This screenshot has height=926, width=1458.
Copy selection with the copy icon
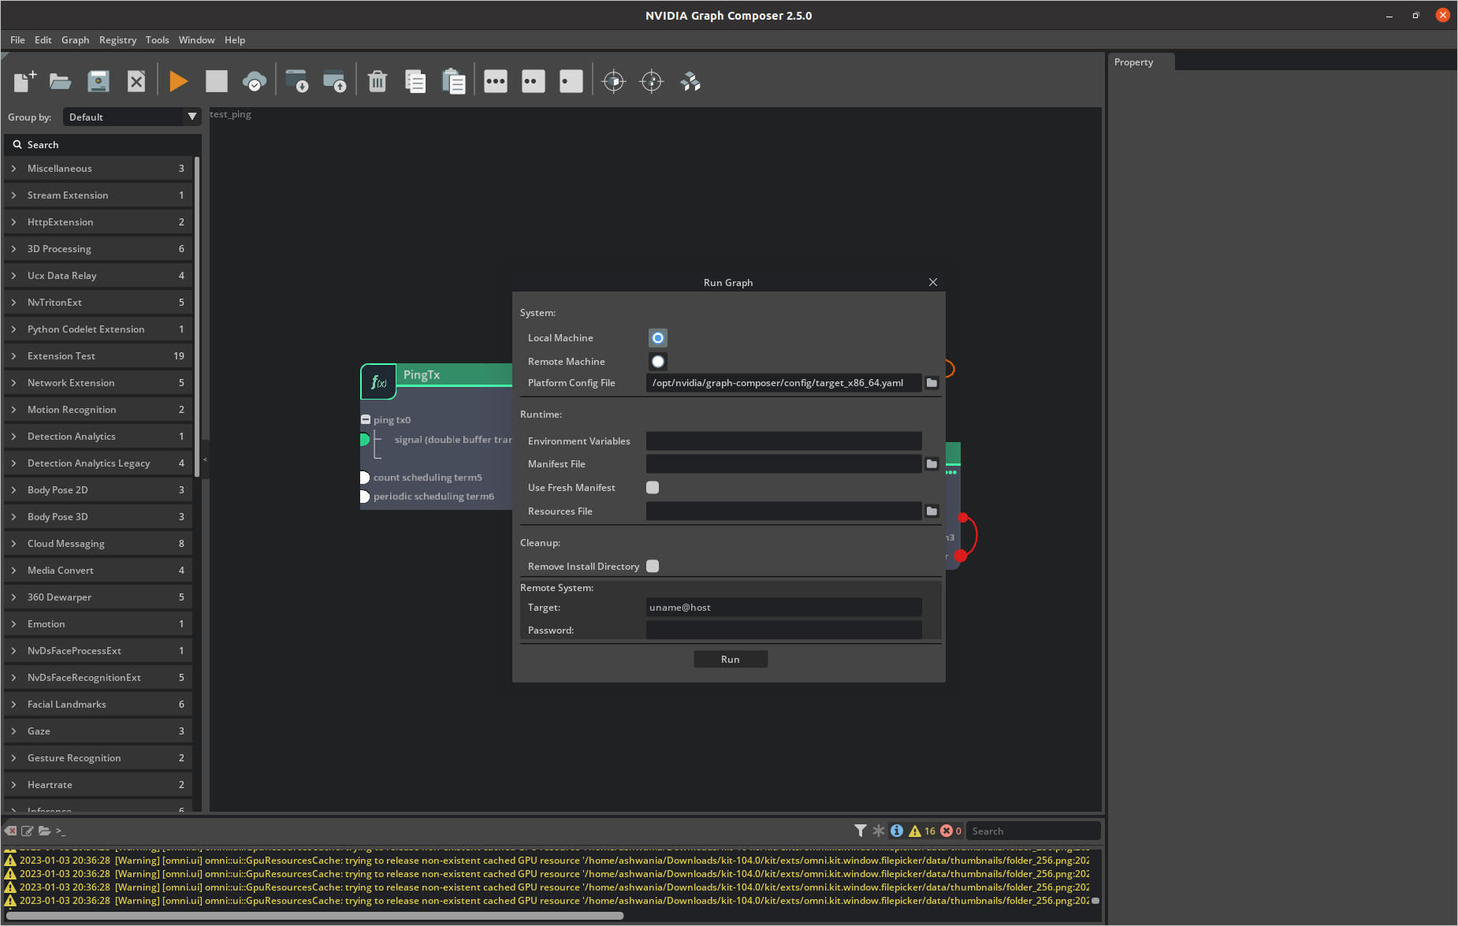click(x=415, y=81)
